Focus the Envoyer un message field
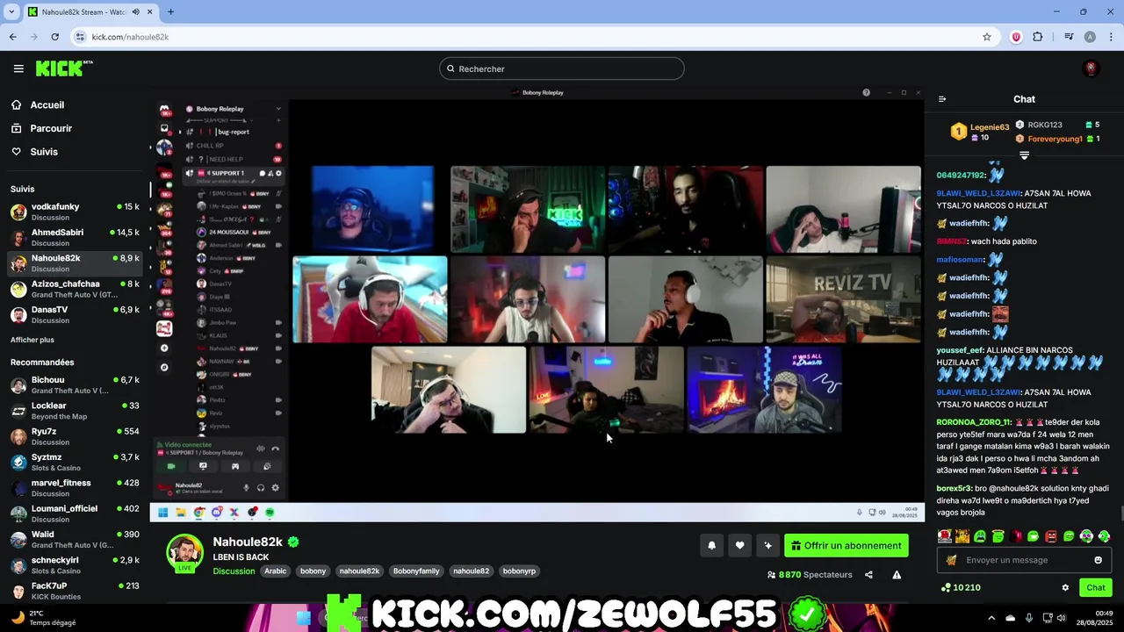1124x632 pixels. coord(1024,560)
